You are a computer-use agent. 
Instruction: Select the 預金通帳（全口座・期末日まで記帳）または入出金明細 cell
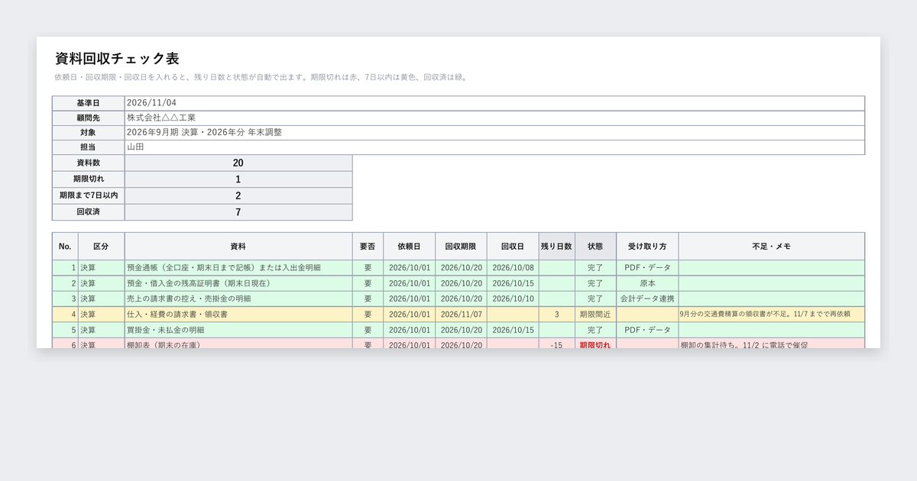(238, 268)
